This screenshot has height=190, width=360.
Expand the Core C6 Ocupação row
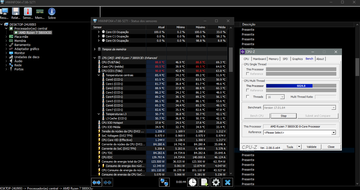tap(99, 41)
